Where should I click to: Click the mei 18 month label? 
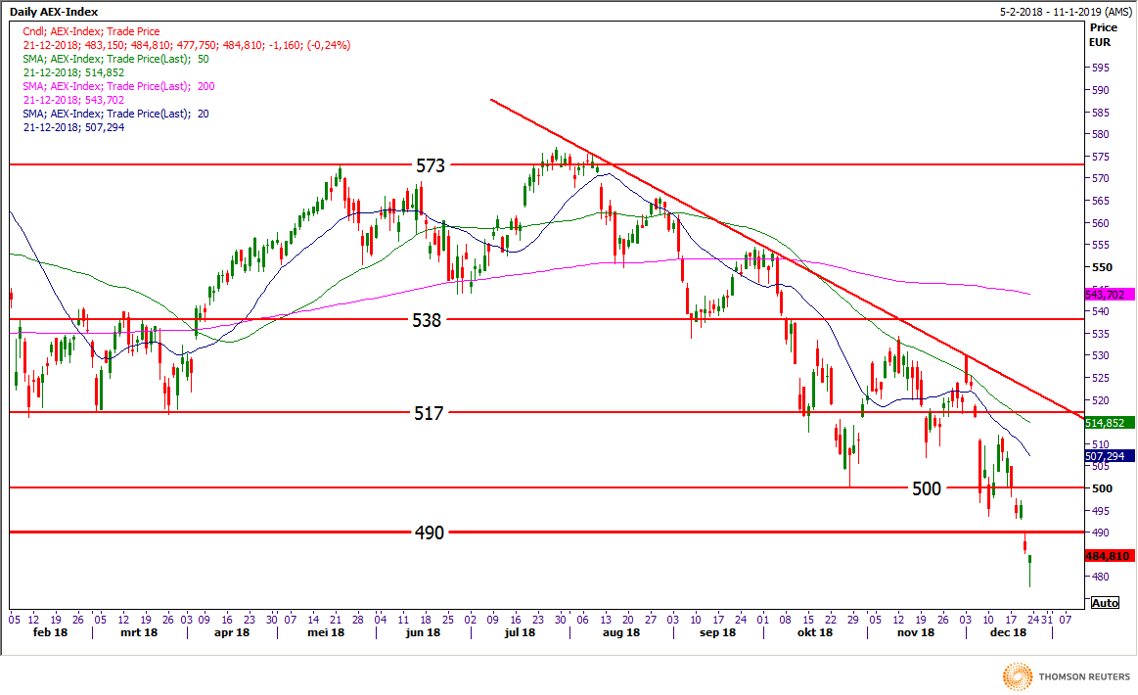326,632
